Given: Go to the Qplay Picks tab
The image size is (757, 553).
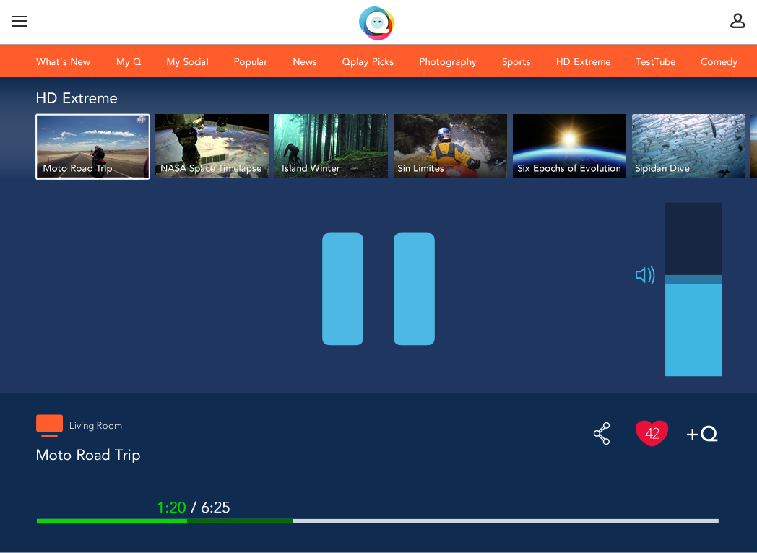Looking at the screenshot, I should 368,62.
